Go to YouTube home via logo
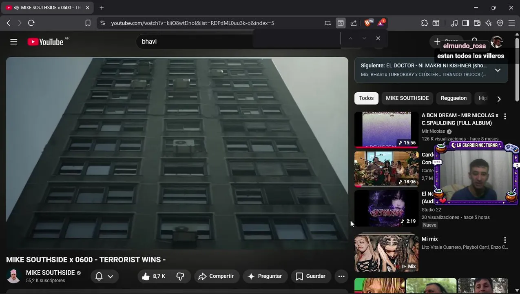520x294 pixels. pos(45,42)
